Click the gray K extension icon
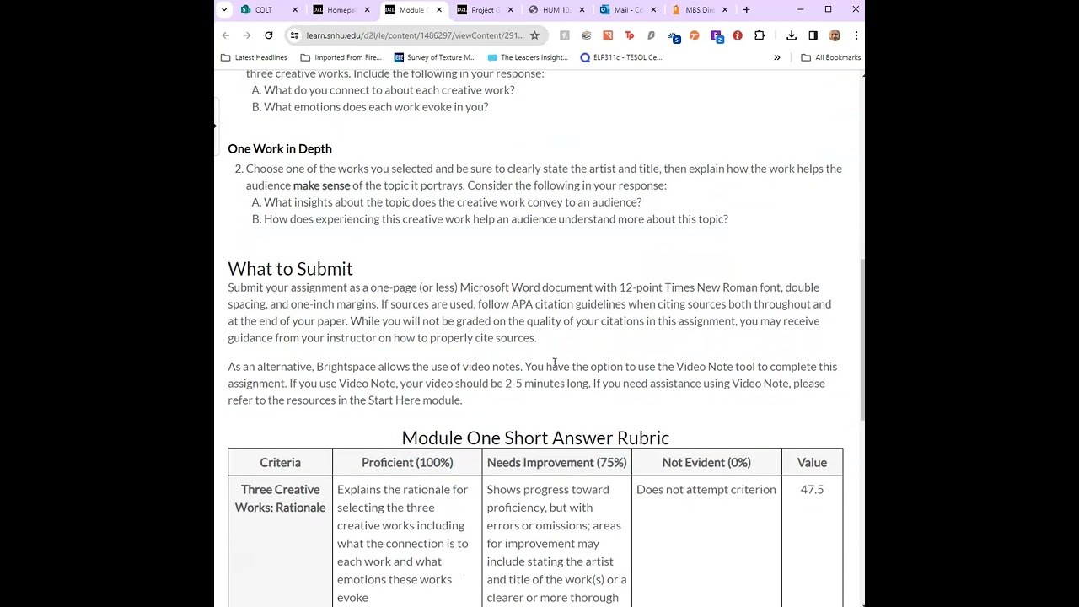Image resolution: width=1079 pixels, height=607 pixels. [x=565, y=35]
